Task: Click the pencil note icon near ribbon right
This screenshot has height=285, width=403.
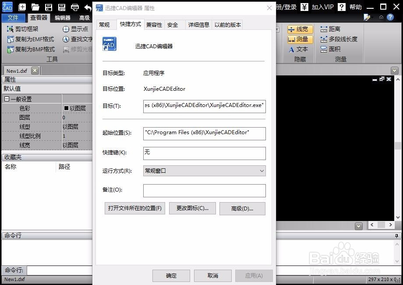Action: coord(367,17)
